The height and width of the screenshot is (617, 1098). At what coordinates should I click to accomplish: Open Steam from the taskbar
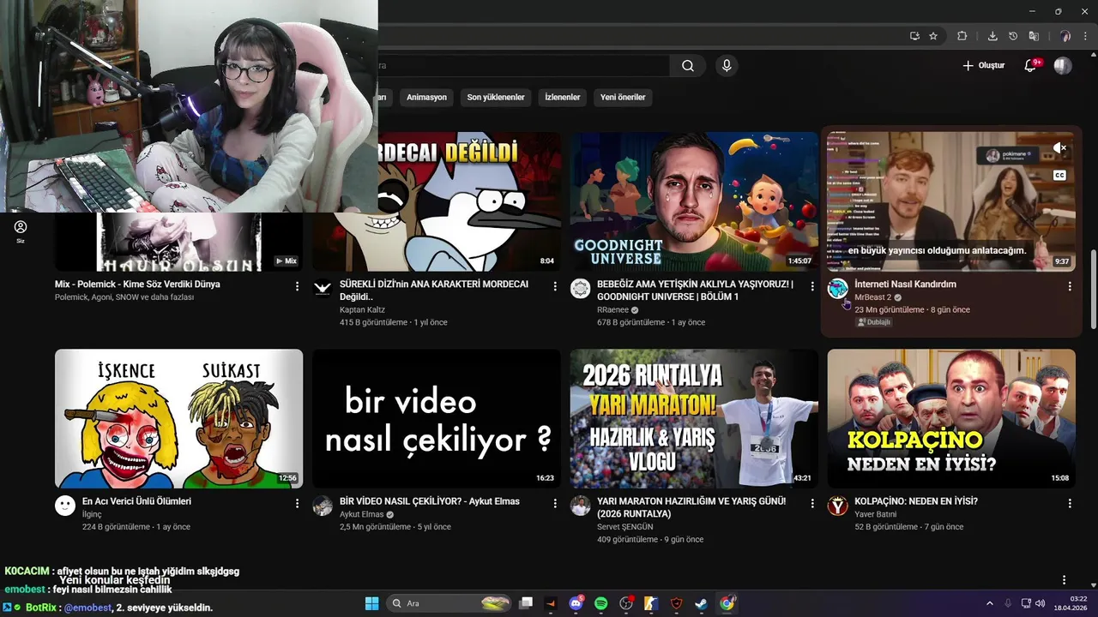[x=701, y=603]
